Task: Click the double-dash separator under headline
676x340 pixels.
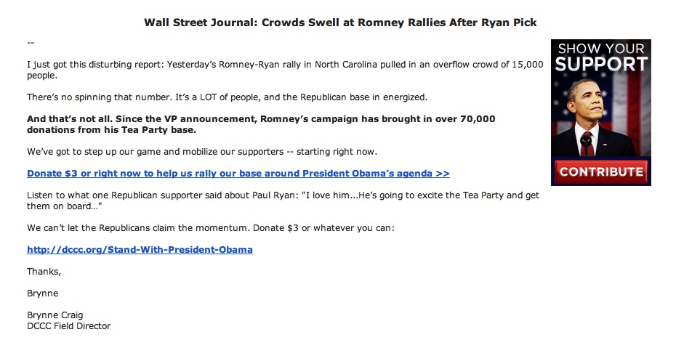Action: coord(31,43)
